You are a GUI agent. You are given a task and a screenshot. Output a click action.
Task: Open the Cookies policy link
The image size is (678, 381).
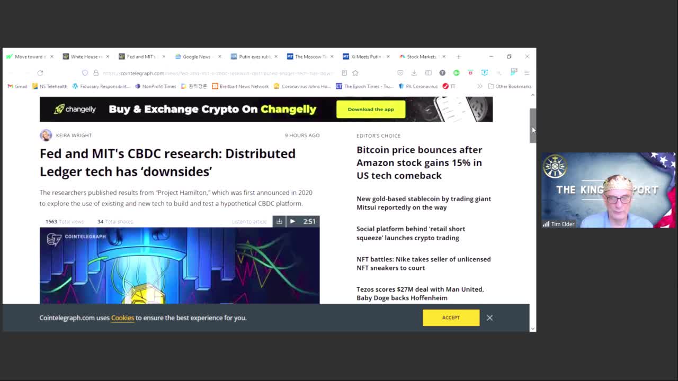coord(122,317)
